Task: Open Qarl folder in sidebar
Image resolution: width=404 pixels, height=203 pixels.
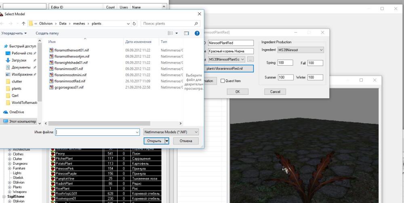Action: (x=13, y=95)
